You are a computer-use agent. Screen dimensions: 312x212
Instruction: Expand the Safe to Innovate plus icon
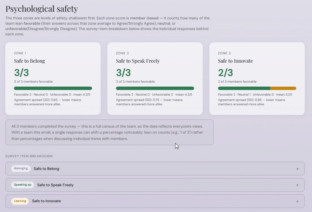pyautogui.click(x=297, y=201)
